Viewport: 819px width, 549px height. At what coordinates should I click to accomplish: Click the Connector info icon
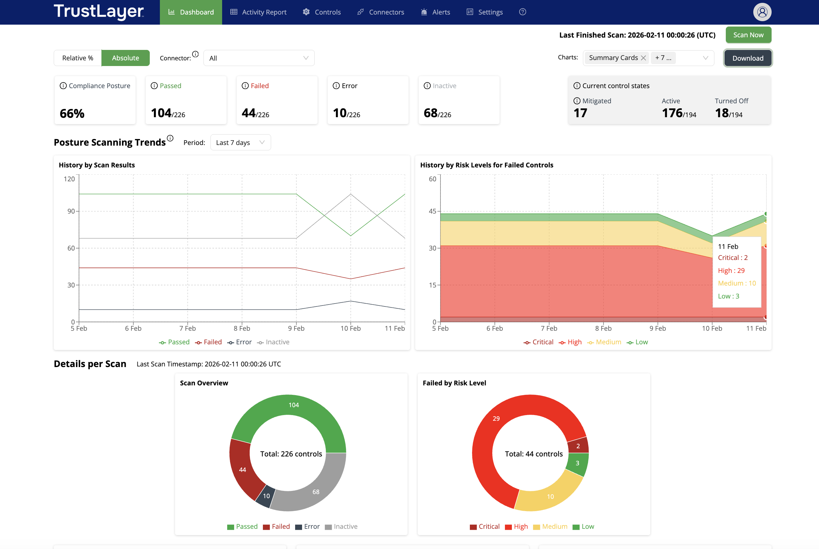click(195, 54)
